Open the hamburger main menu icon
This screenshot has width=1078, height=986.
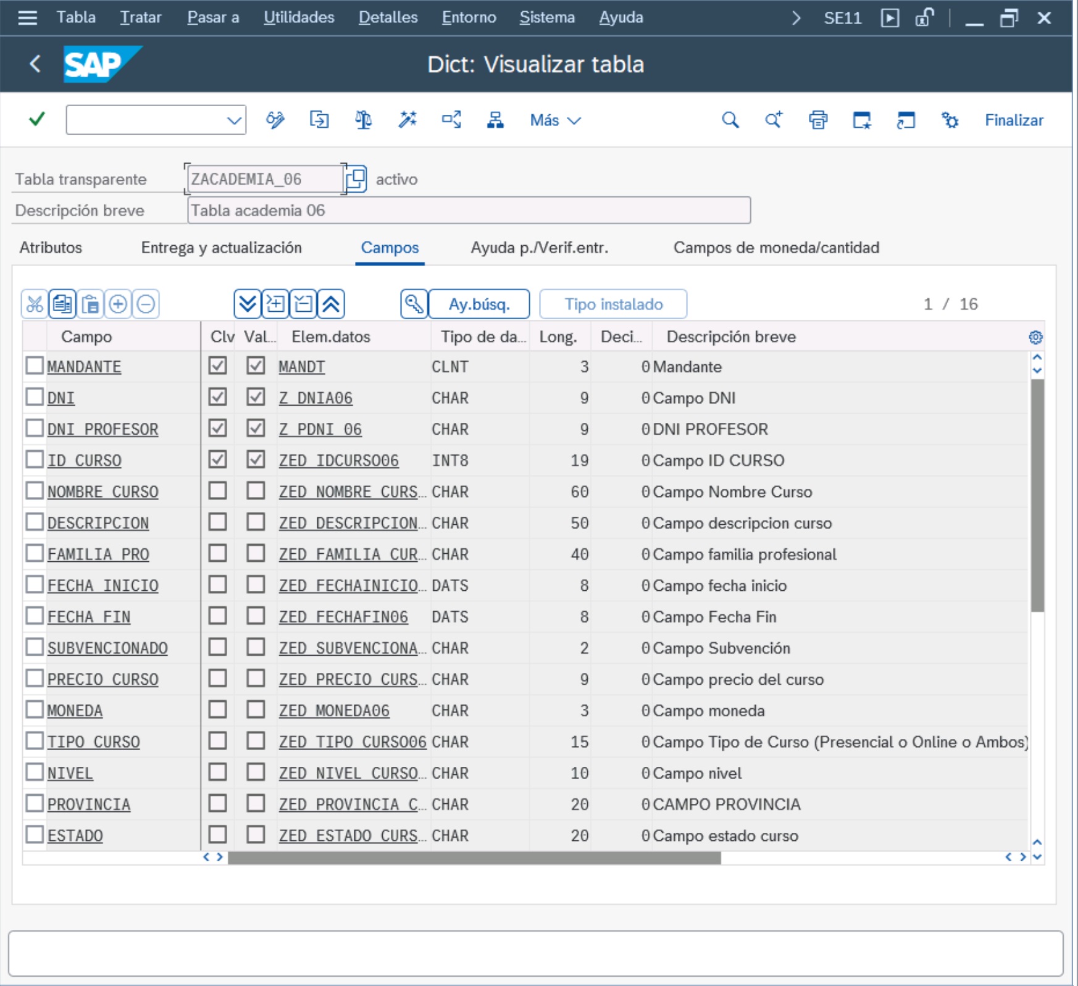coord(28,18)
